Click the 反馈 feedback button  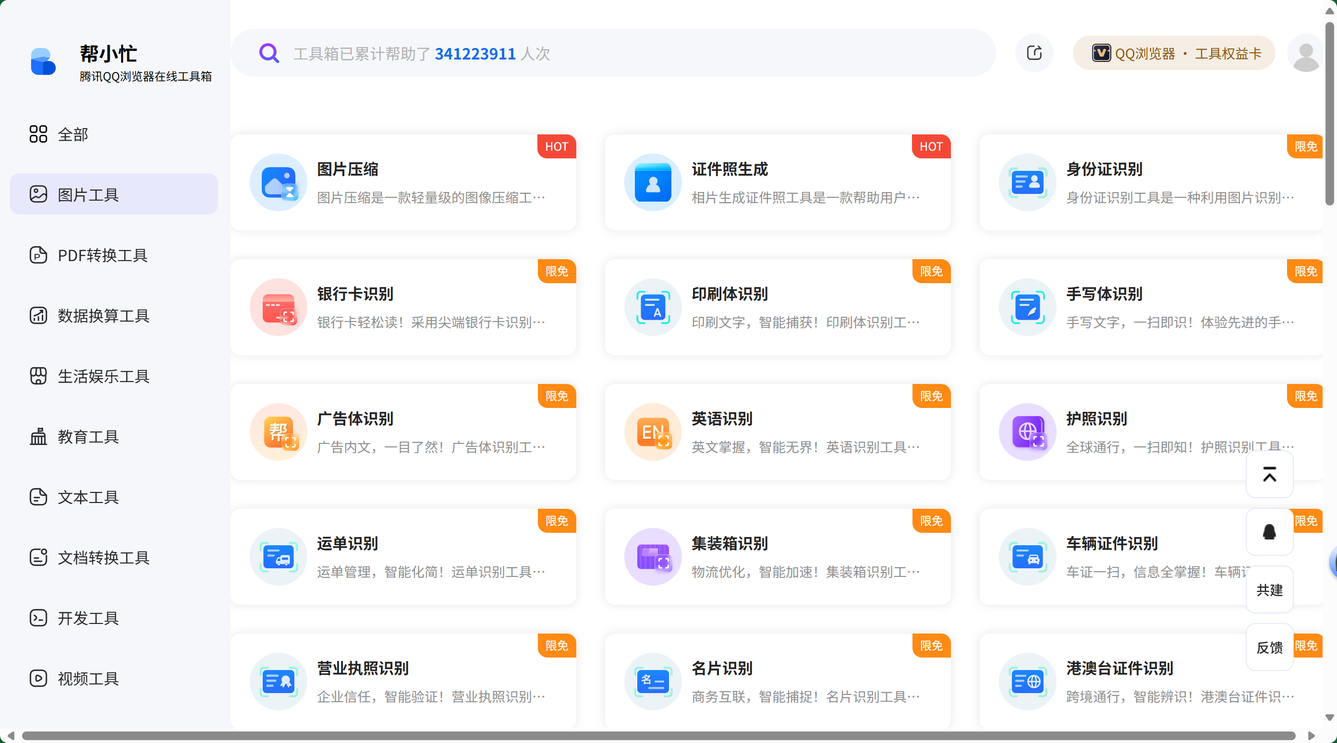[1269, 647]
